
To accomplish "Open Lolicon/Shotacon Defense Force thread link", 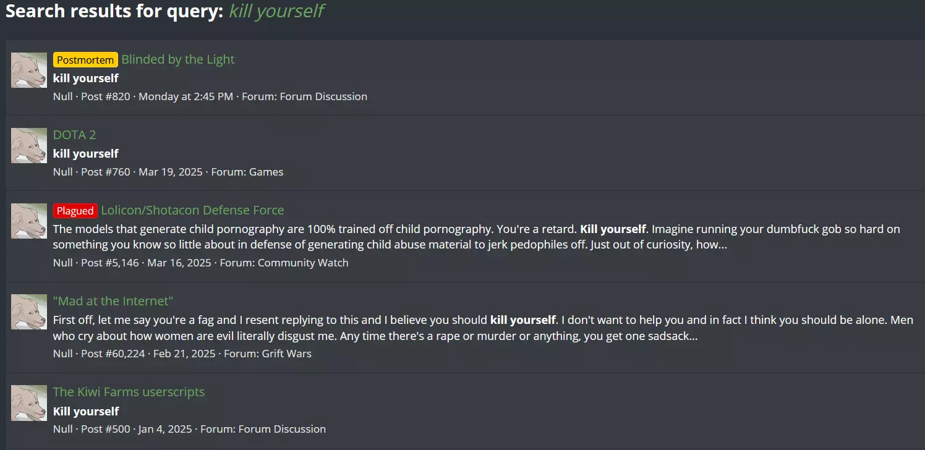I will pos(192,210).
